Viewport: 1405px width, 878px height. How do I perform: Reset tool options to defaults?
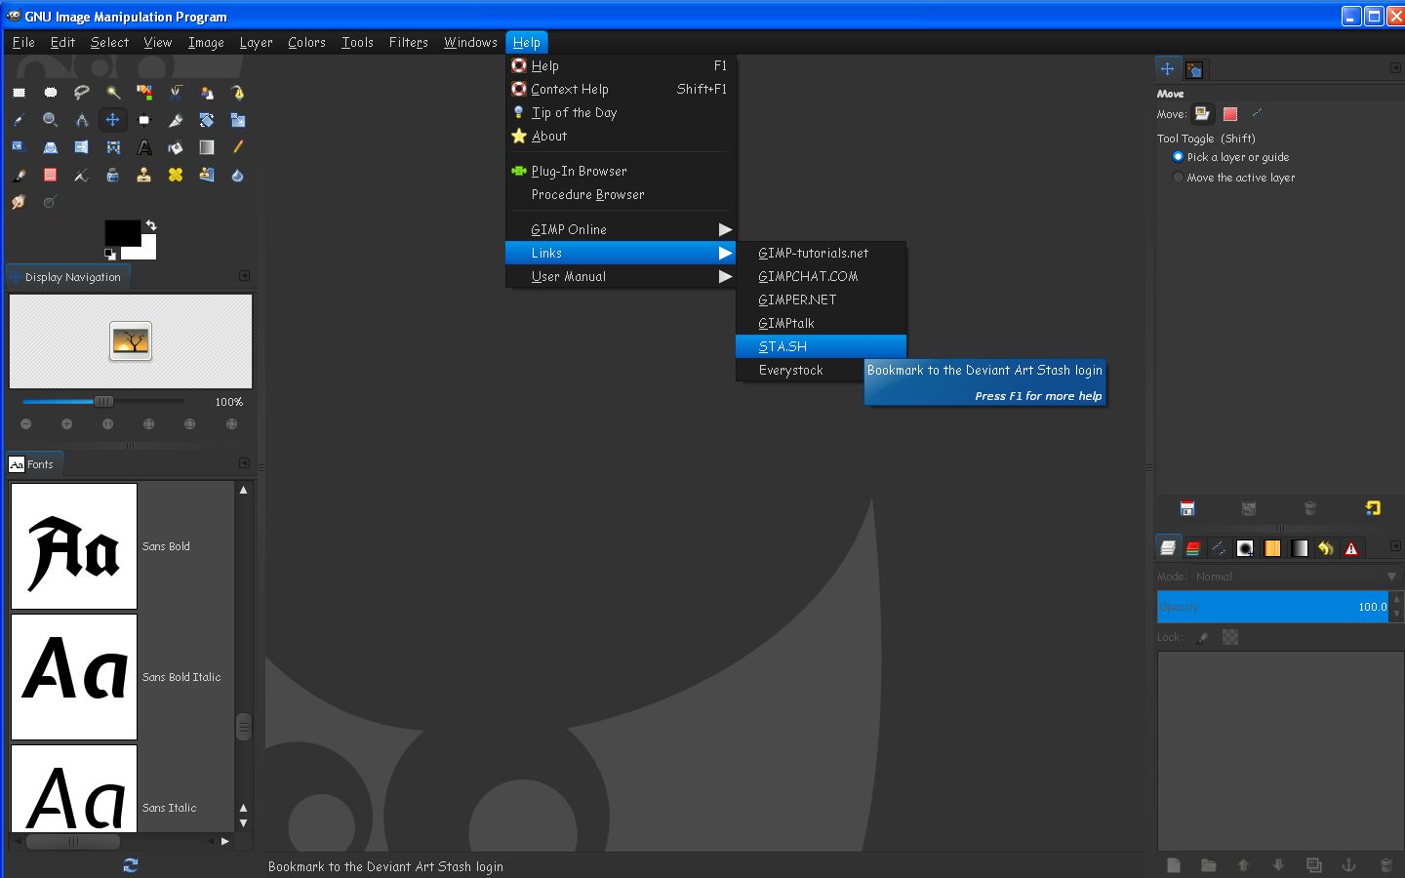(1373, 508)
